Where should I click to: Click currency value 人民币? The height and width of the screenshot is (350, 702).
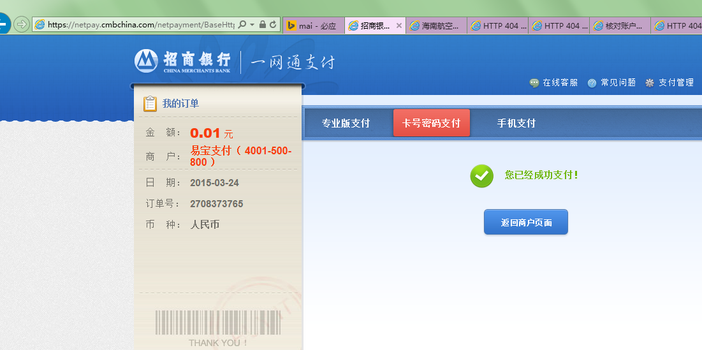click(205, 224)
